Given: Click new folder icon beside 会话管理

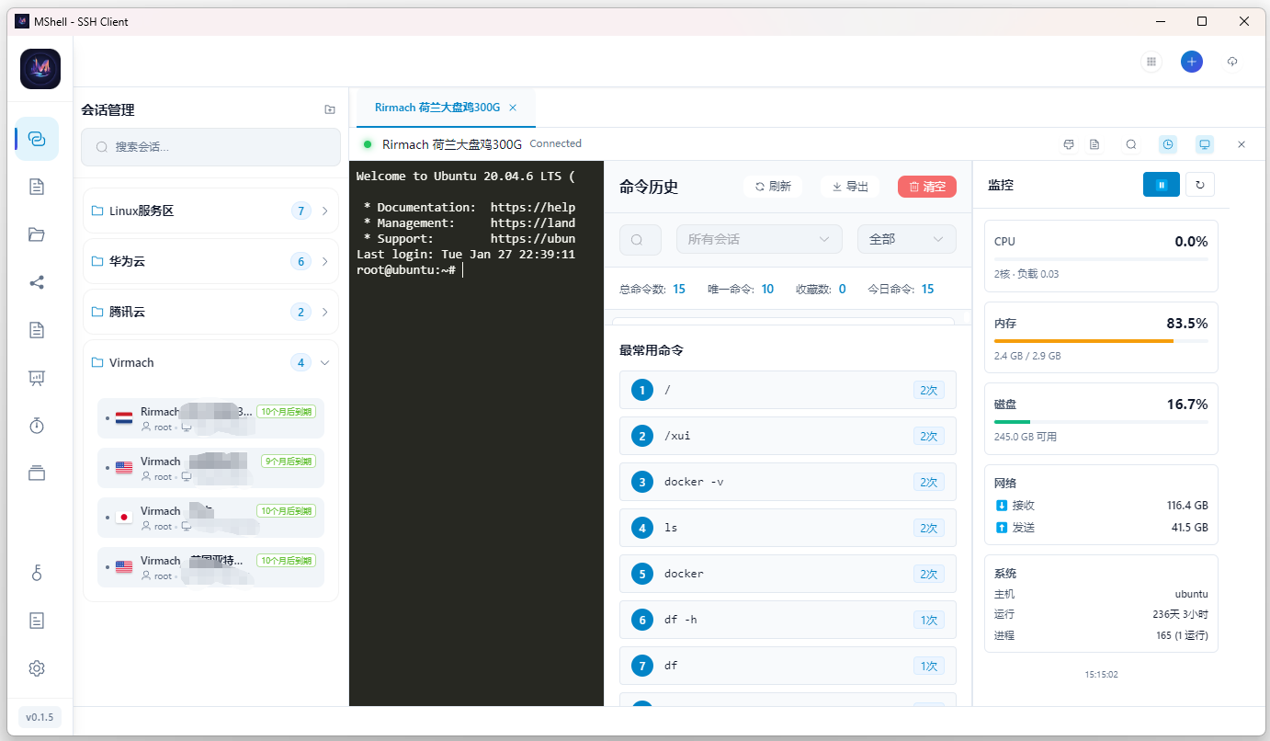Looking at the screenshot, I should coord(330,110).
